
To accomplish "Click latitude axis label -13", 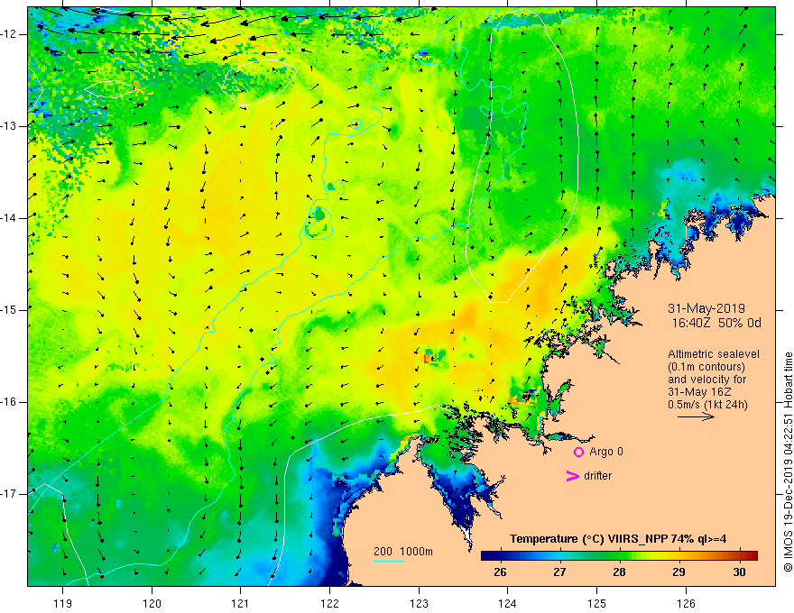I will pos(9,126).
